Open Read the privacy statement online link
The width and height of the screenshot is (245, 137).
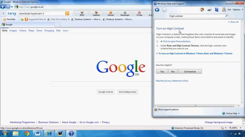coord(172,81)
